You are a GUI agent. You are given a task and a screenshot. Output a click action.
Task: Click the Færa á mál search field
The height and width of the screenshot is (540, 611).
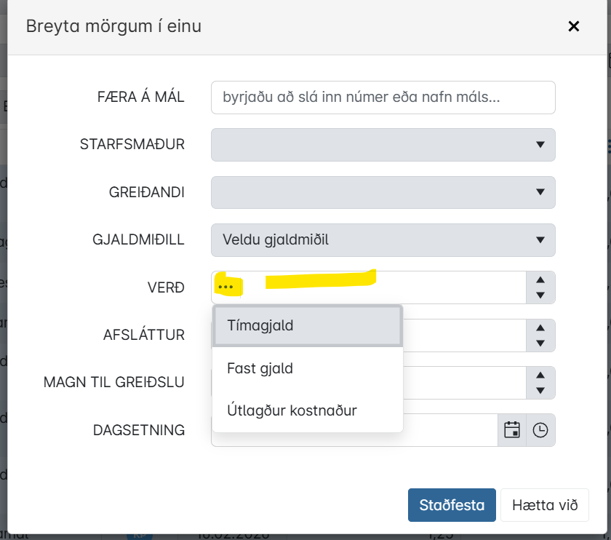tap(383, 98)
